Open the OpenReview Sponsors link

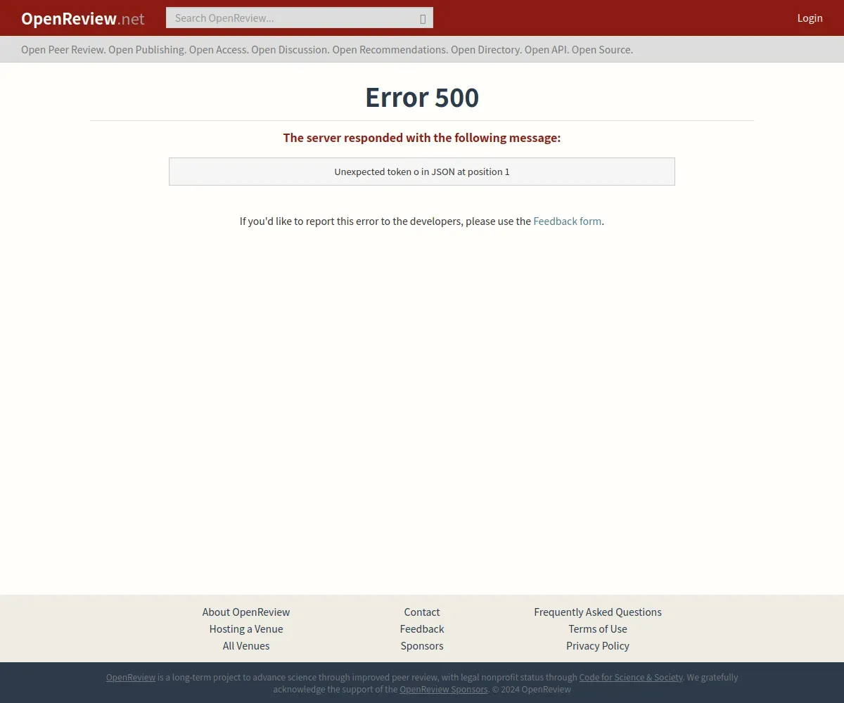pyautogui.click(x=444, y=689)
